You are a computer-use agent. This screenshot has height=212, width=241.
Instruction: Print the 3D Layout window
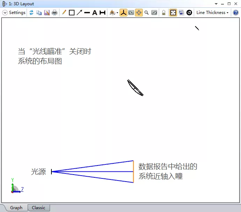click(55, 13)
